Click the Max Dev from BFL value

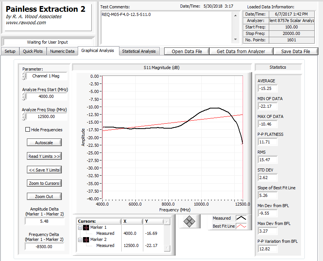point(267,231)
